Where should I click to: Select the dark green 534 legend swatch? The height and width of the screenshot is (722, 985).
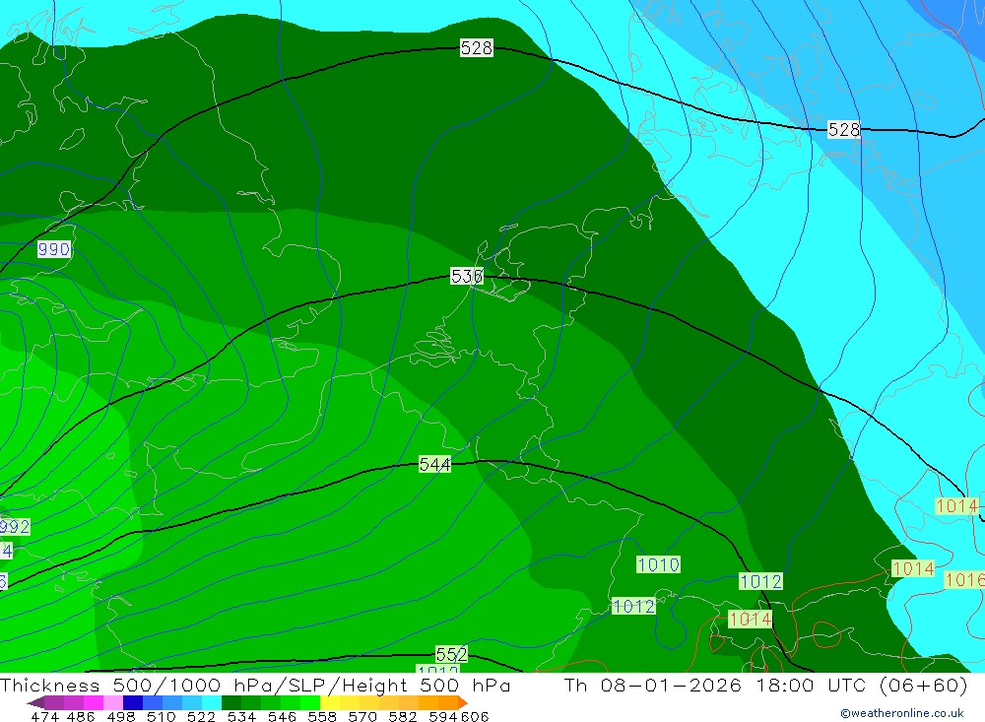click(x=231, y=703)
